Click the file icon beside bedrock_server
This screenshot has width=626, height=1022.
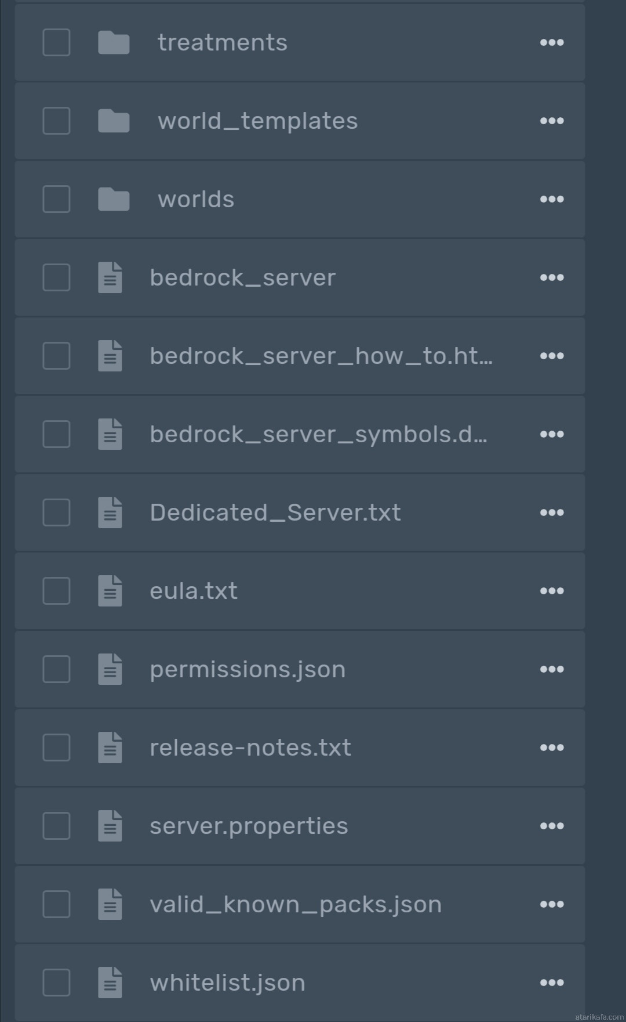[x=110, y=277]
